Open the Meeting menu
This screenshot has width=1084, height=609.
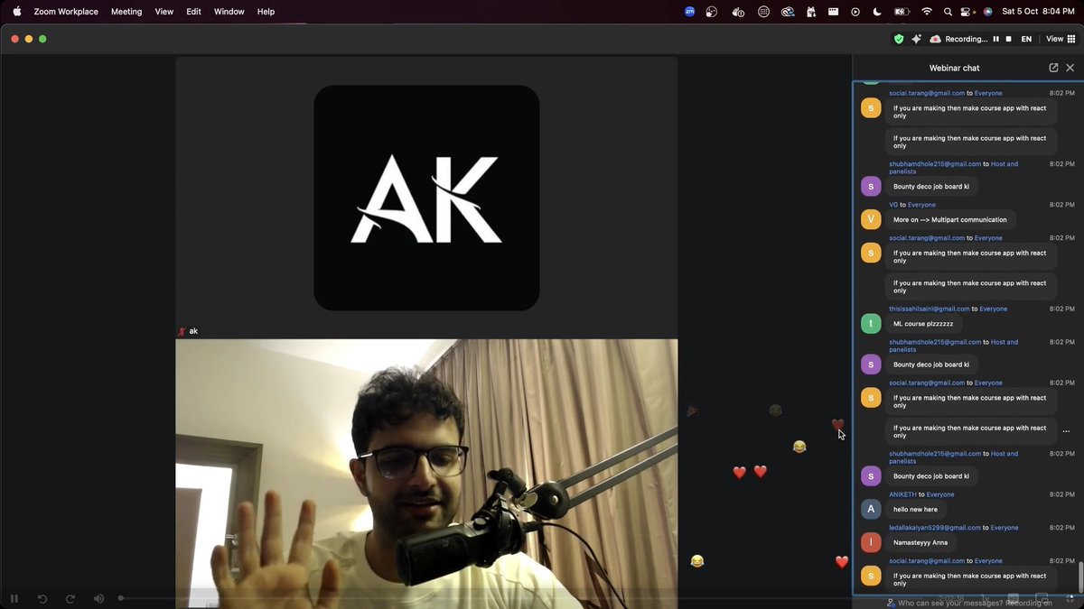[126, 12]
